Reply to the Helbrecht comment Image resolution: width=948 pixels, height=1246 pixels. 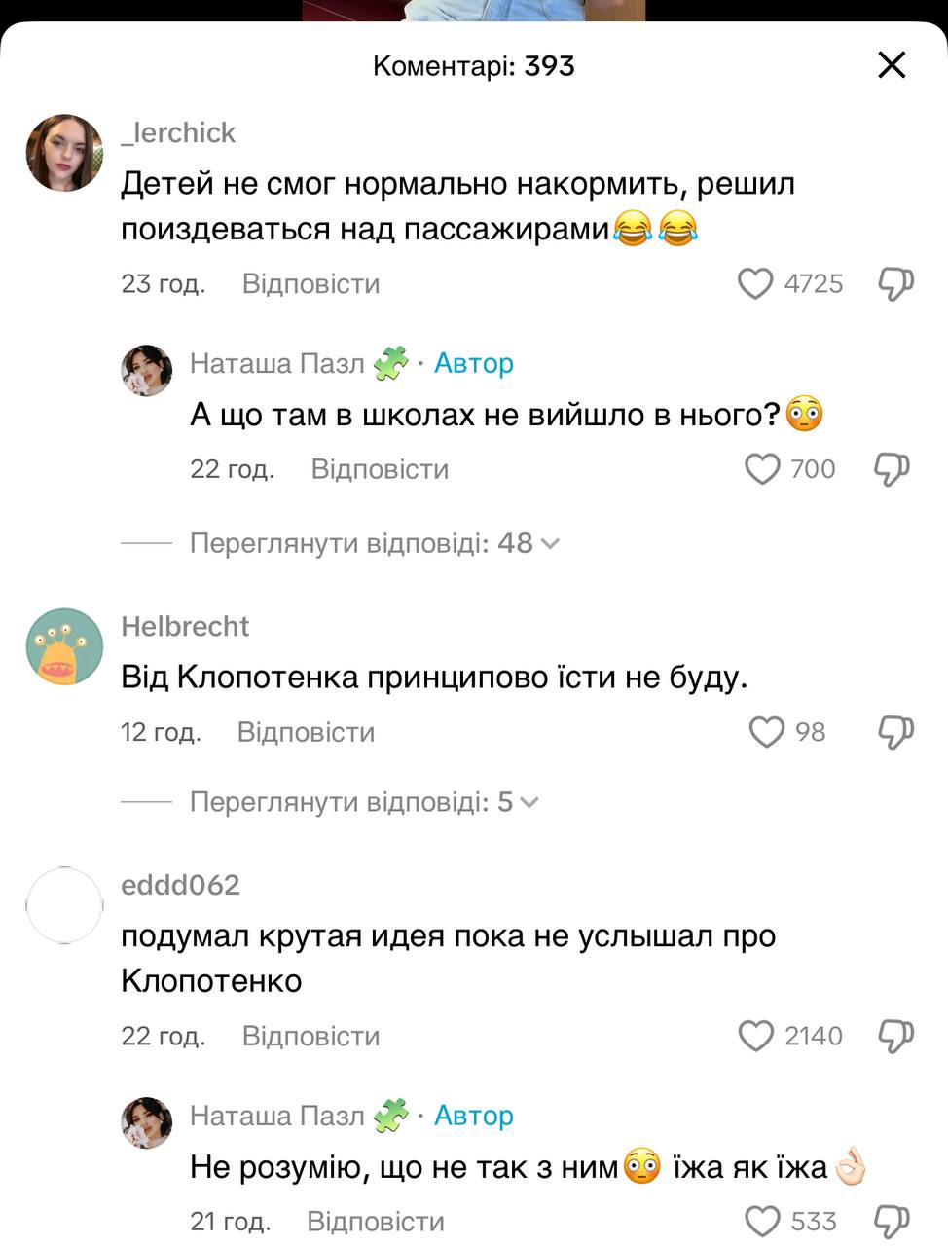tap(306, 732)
